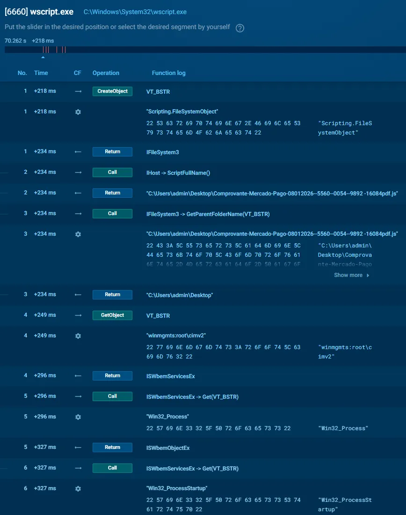Click gear icon beside "Scripting.FileSystemObject" entry

78,112
